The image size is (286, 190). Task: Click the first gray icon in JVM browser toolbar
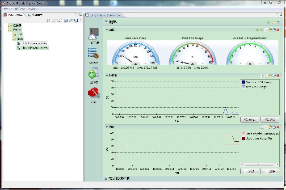coord(48,21)
